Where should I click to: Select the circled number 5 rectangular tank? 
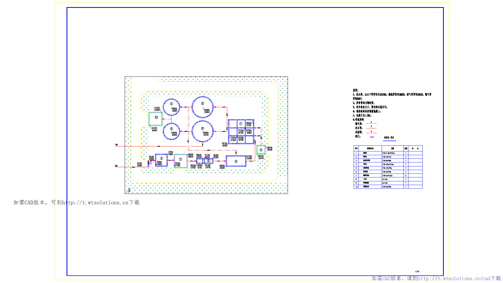[x=236, y=161]
